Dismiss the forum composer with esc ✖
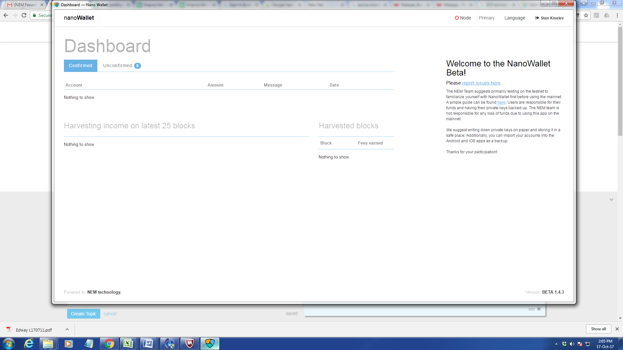Viewport: 623px width, 350px height. tap(534, 309)
